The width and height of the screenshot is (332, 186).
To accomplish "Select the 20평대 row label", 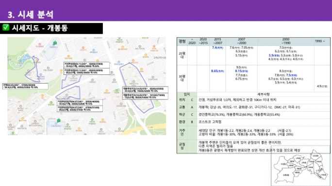I will 182,55.
